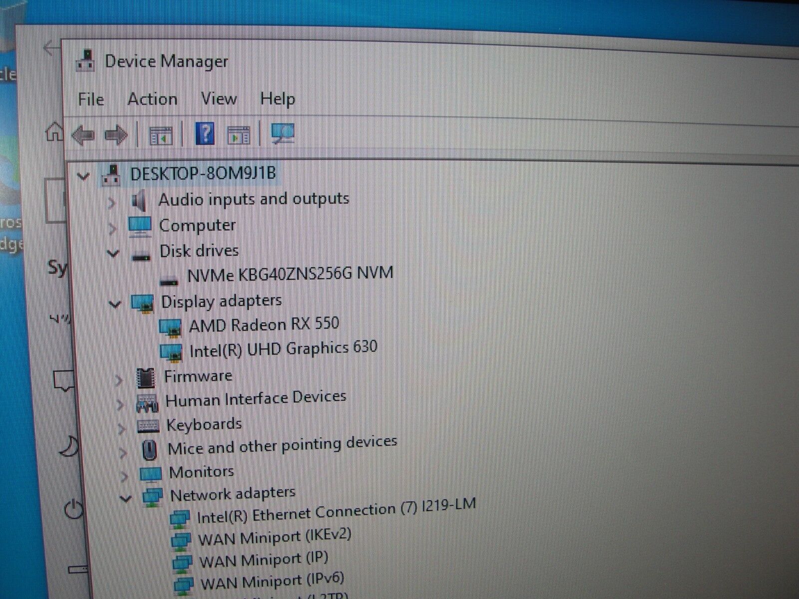
Task: Expand the Firmware category
Action: (118, 381)
